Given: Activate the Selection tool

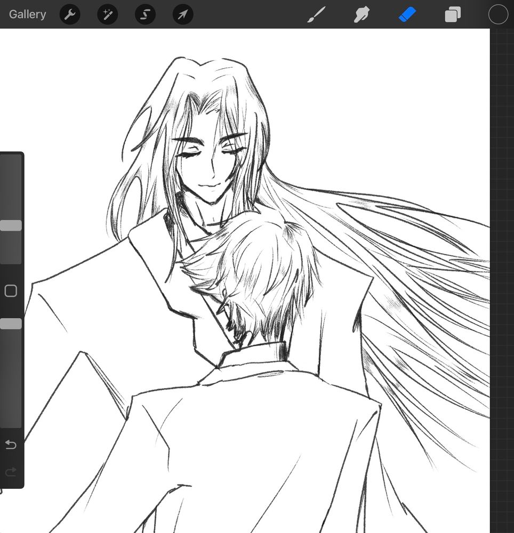Looking at the screenshot, I should tap(145, 14).
